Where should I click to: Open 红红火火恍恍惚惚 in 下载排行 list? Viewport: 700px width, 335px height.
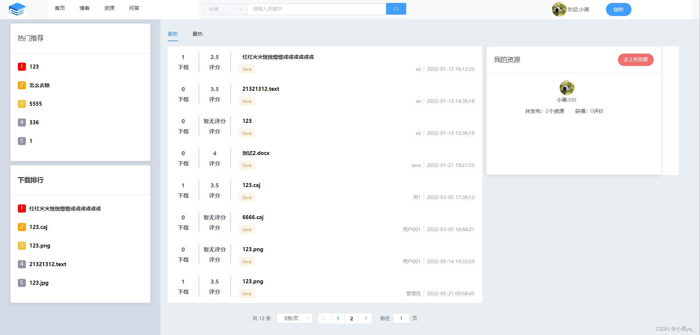coord(65,209)
